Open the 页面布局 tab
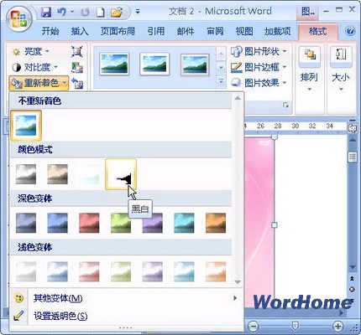 tap(118, 31)
